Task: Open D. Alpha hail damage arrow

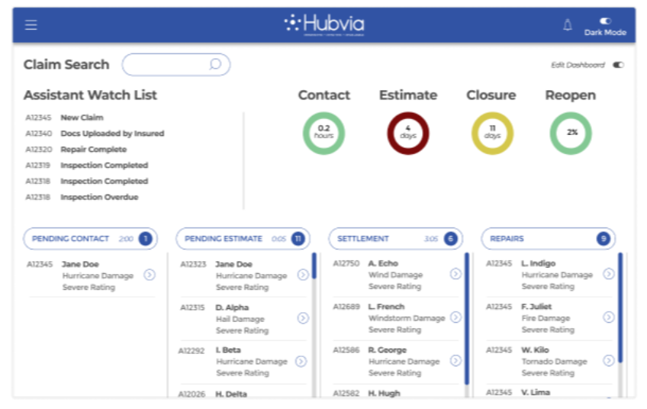Action: 303,318
